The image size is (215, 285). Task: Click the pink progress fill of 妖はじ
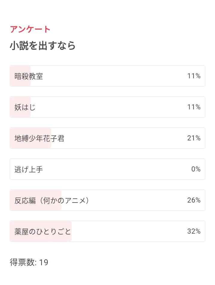[20, 114]
